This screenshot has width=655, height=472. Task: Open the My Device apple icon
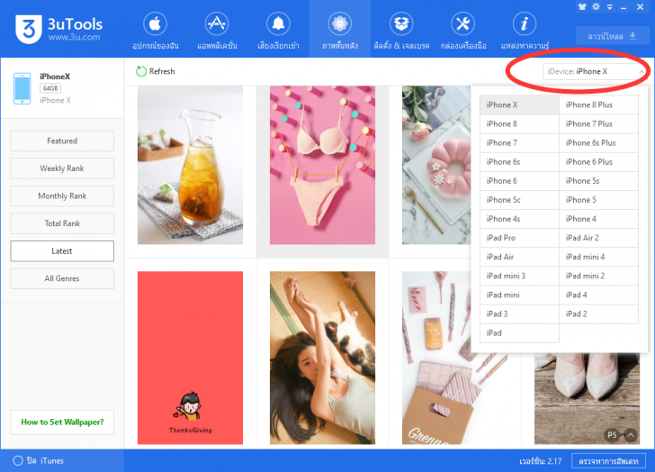[x=155, y=23]
